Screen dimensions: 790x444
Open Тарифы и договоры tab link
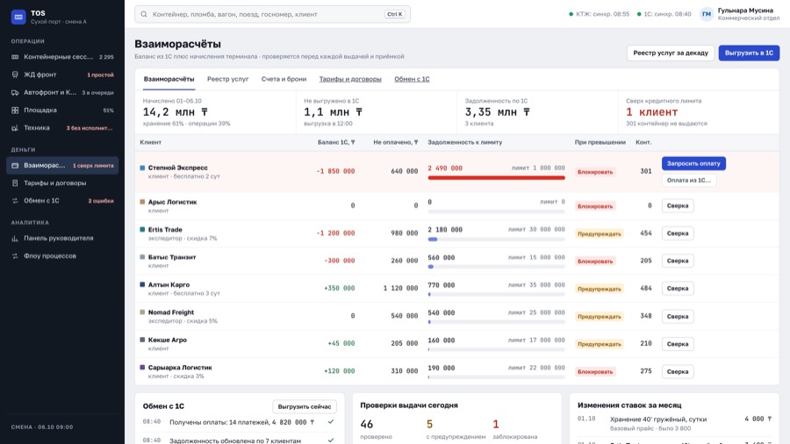[350, 79]
